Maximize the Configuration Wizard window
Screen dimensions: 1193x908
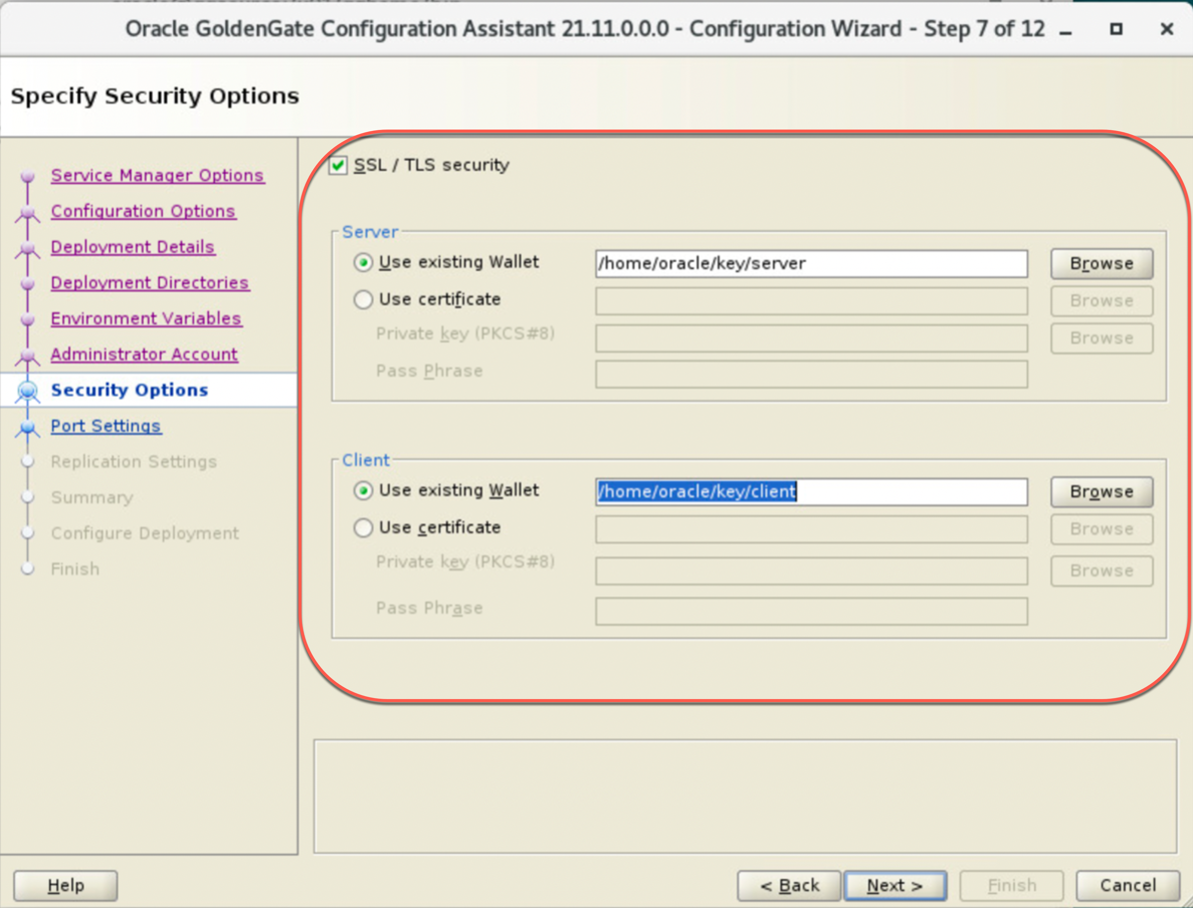[x=1116, y=29]
